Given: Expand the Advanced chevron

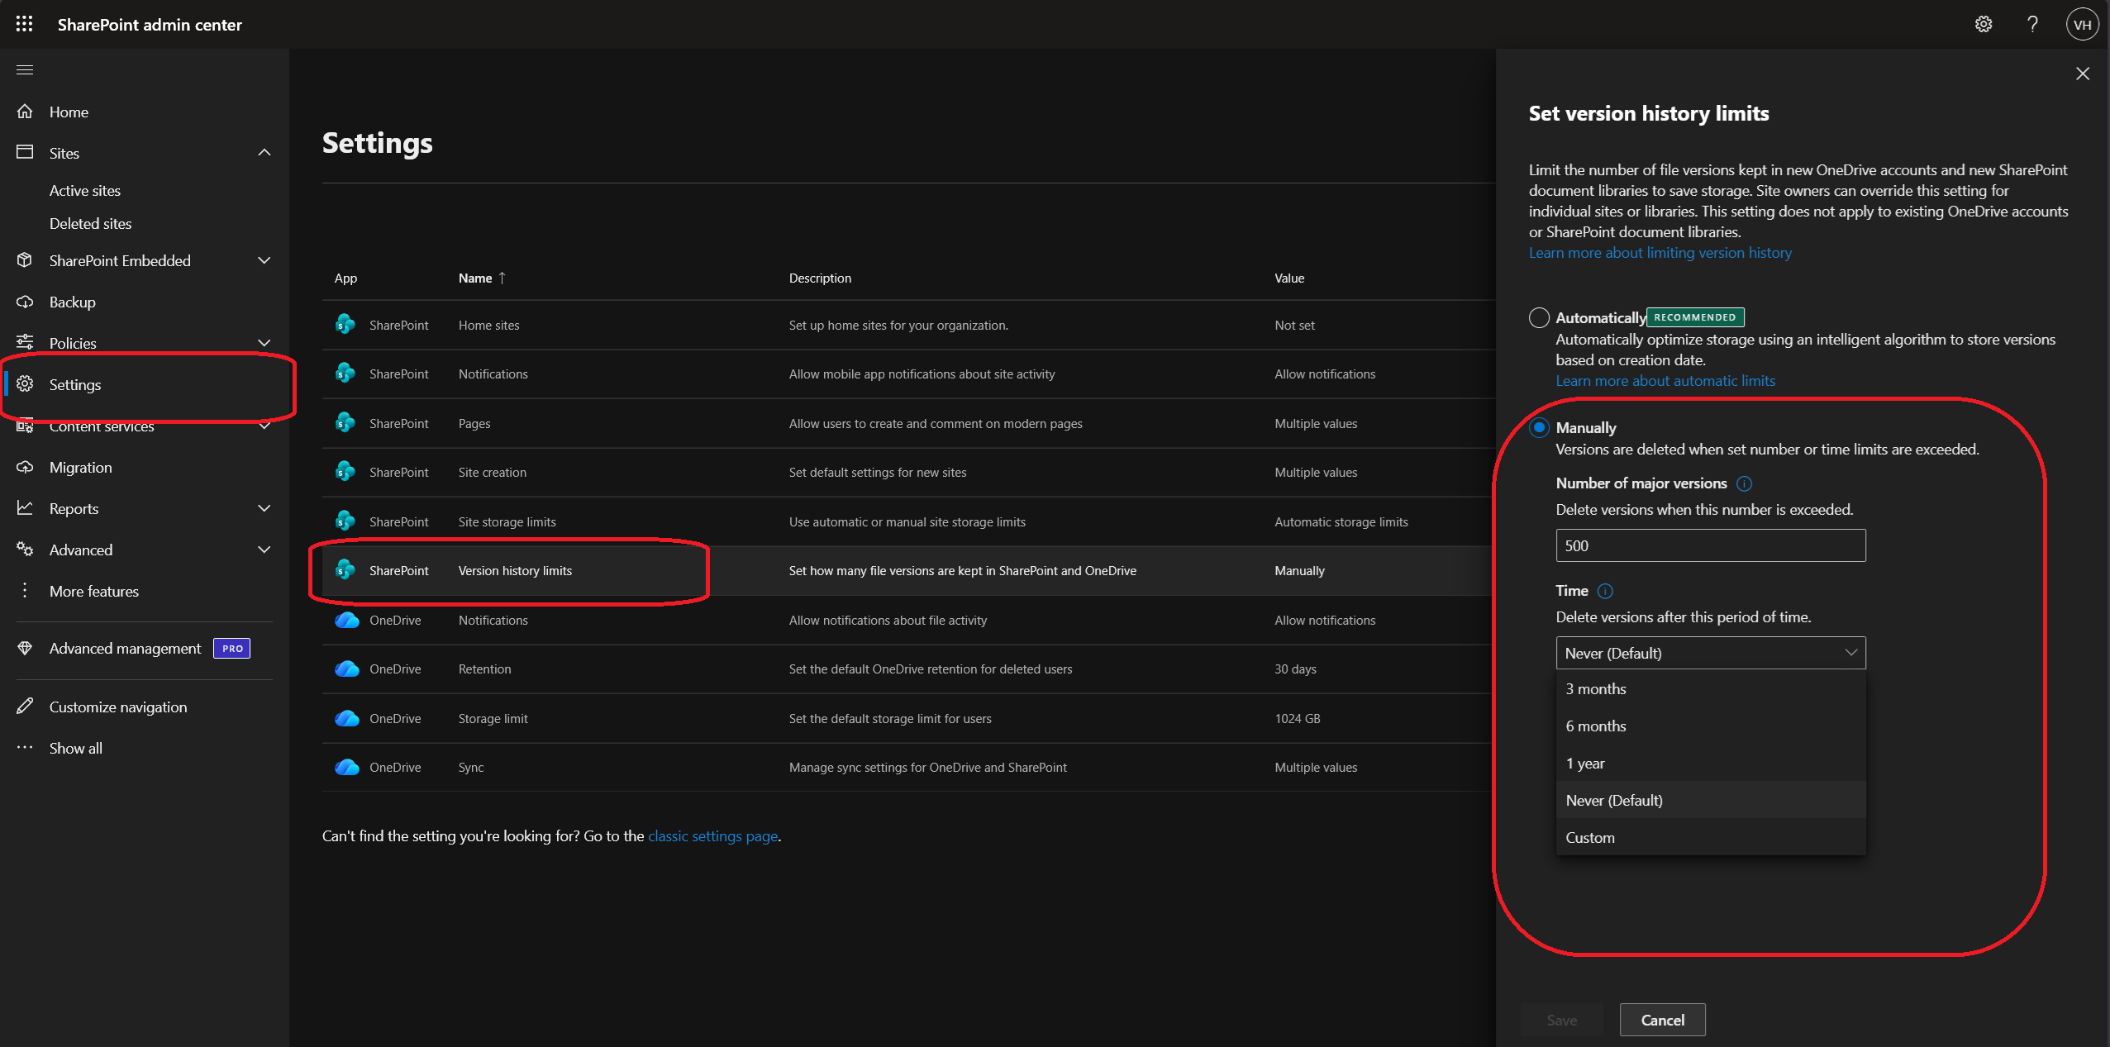Looking at the screenshot, I should tap(264, 550).
